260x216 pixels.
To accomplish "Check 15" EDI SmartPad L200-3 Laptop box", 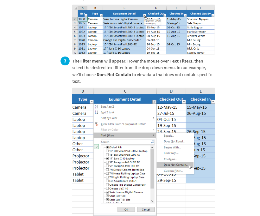I will coord(107,151).
